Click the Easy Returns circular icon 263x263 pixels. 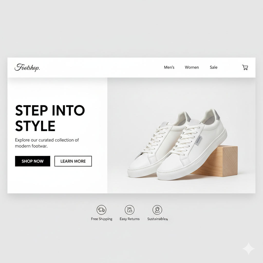coord(129,210)
